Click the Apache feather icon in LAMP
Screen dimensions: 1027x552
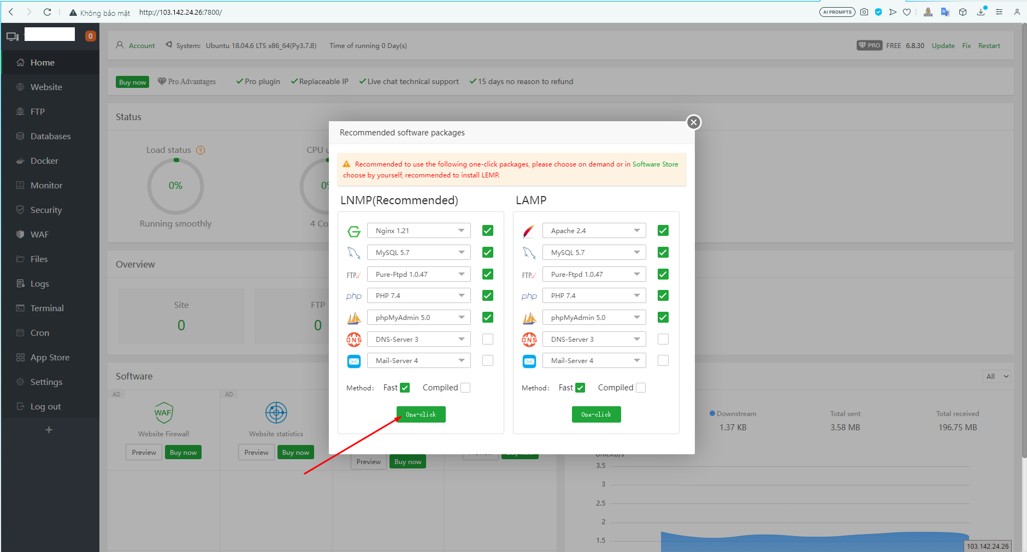pyautogui.click(x=529, y=232)
